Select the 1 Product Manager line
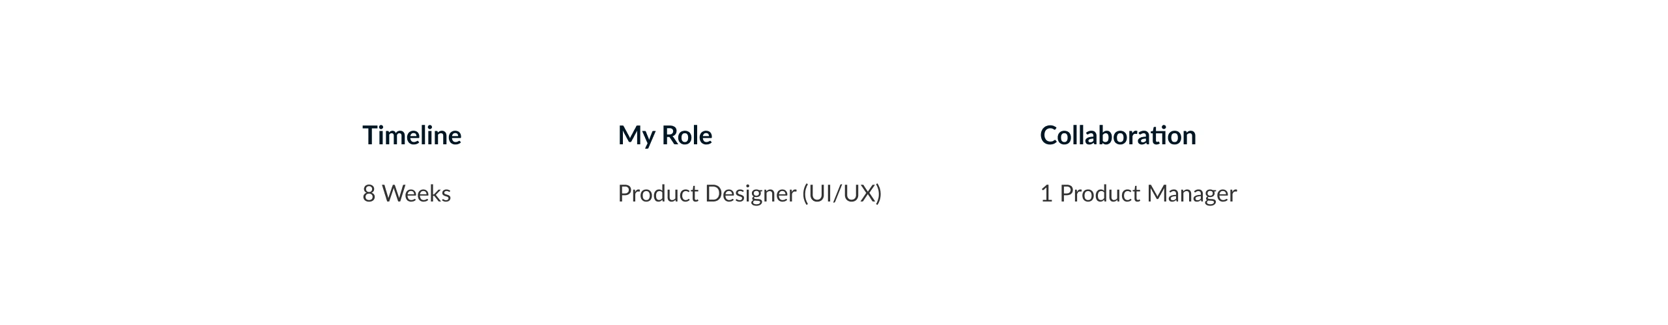 click(x=1138, y=194)
